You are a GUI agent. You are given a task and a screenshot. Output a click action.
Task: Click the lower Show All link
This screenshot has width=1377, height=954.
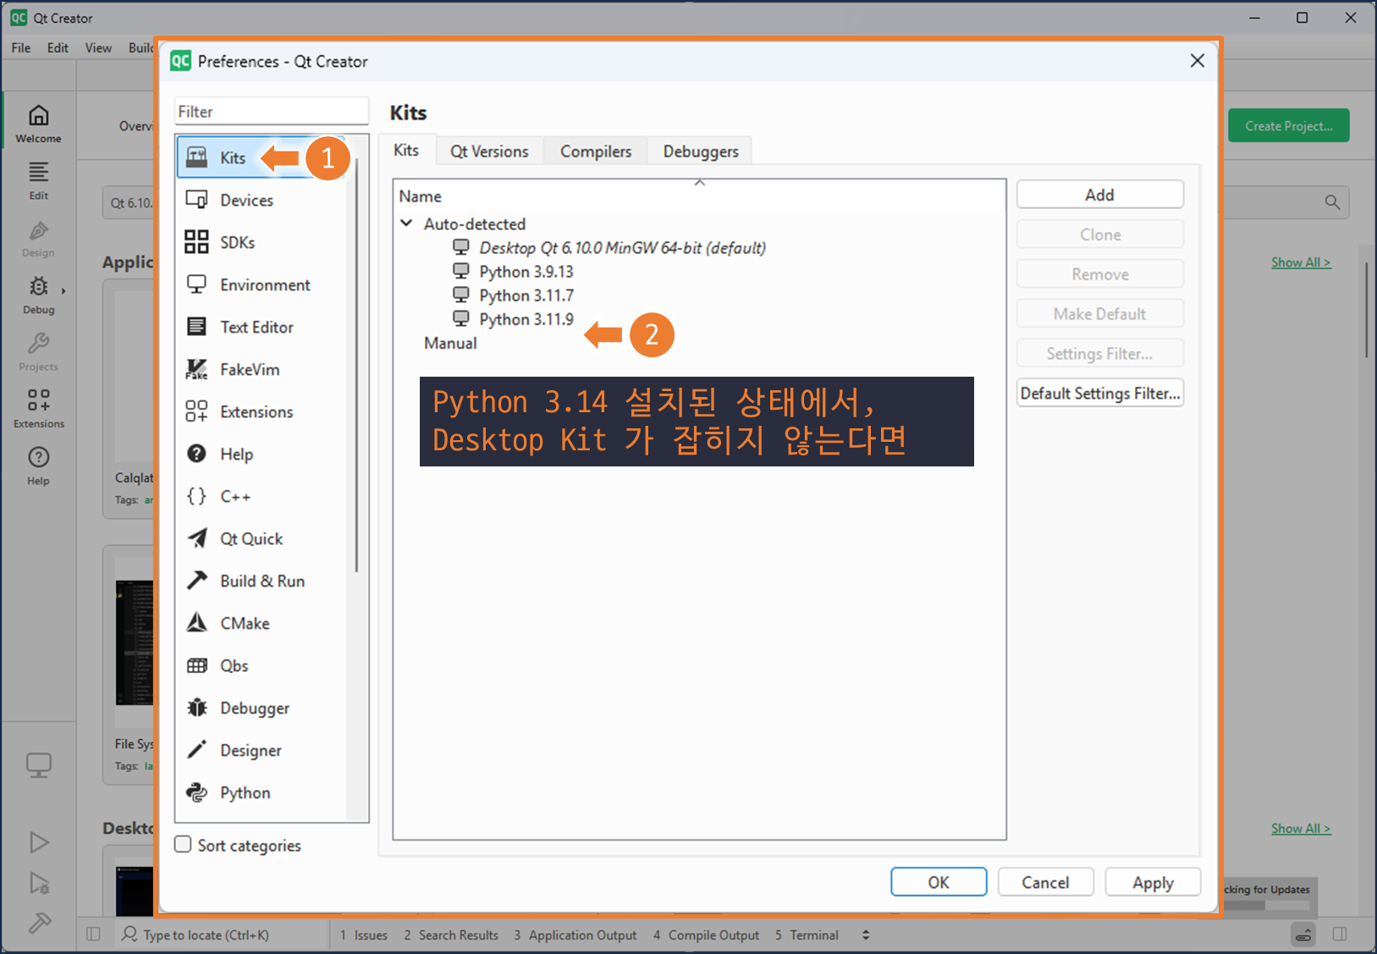click(x=1301, y=829)
